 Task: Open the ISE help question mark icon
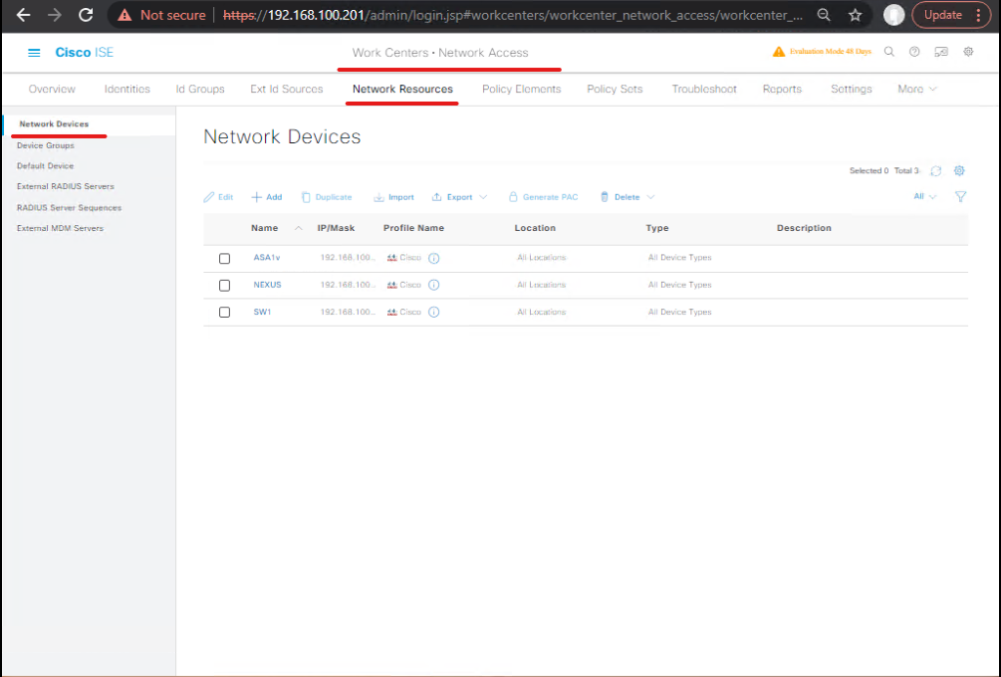914,52
